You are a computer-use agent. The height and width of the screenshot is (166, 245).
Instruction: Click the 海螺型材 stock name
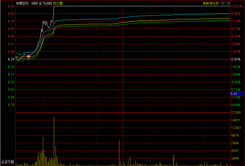point(22,3)
